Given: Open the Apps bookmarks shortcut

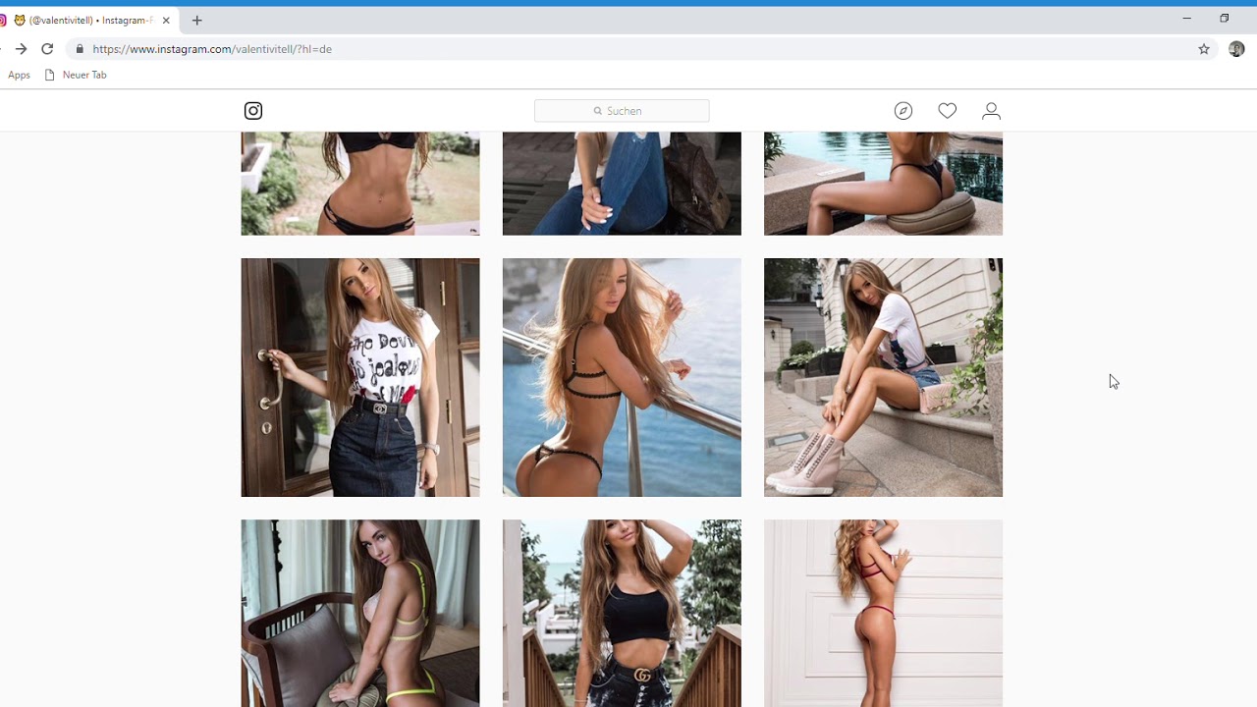Looking at the screenshot, I should pyautogui.click(x=19, y=75).
